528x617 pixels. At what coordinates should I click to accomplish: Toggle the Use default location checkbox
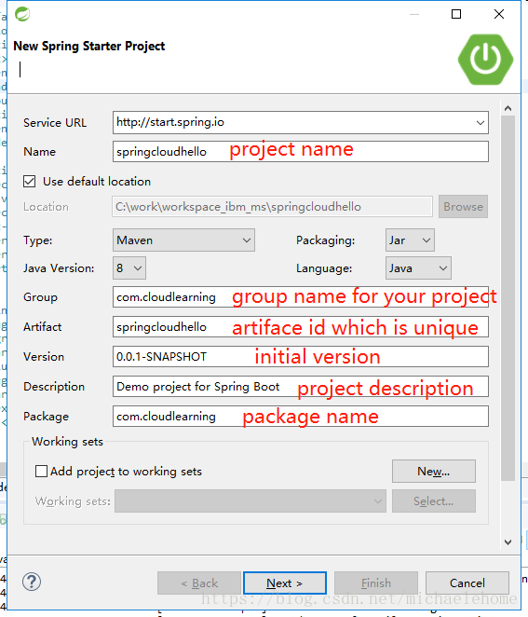[x=30, y=182]
